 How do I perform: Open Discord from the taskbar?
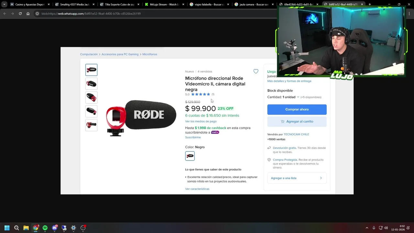click(x=54, y=228)
